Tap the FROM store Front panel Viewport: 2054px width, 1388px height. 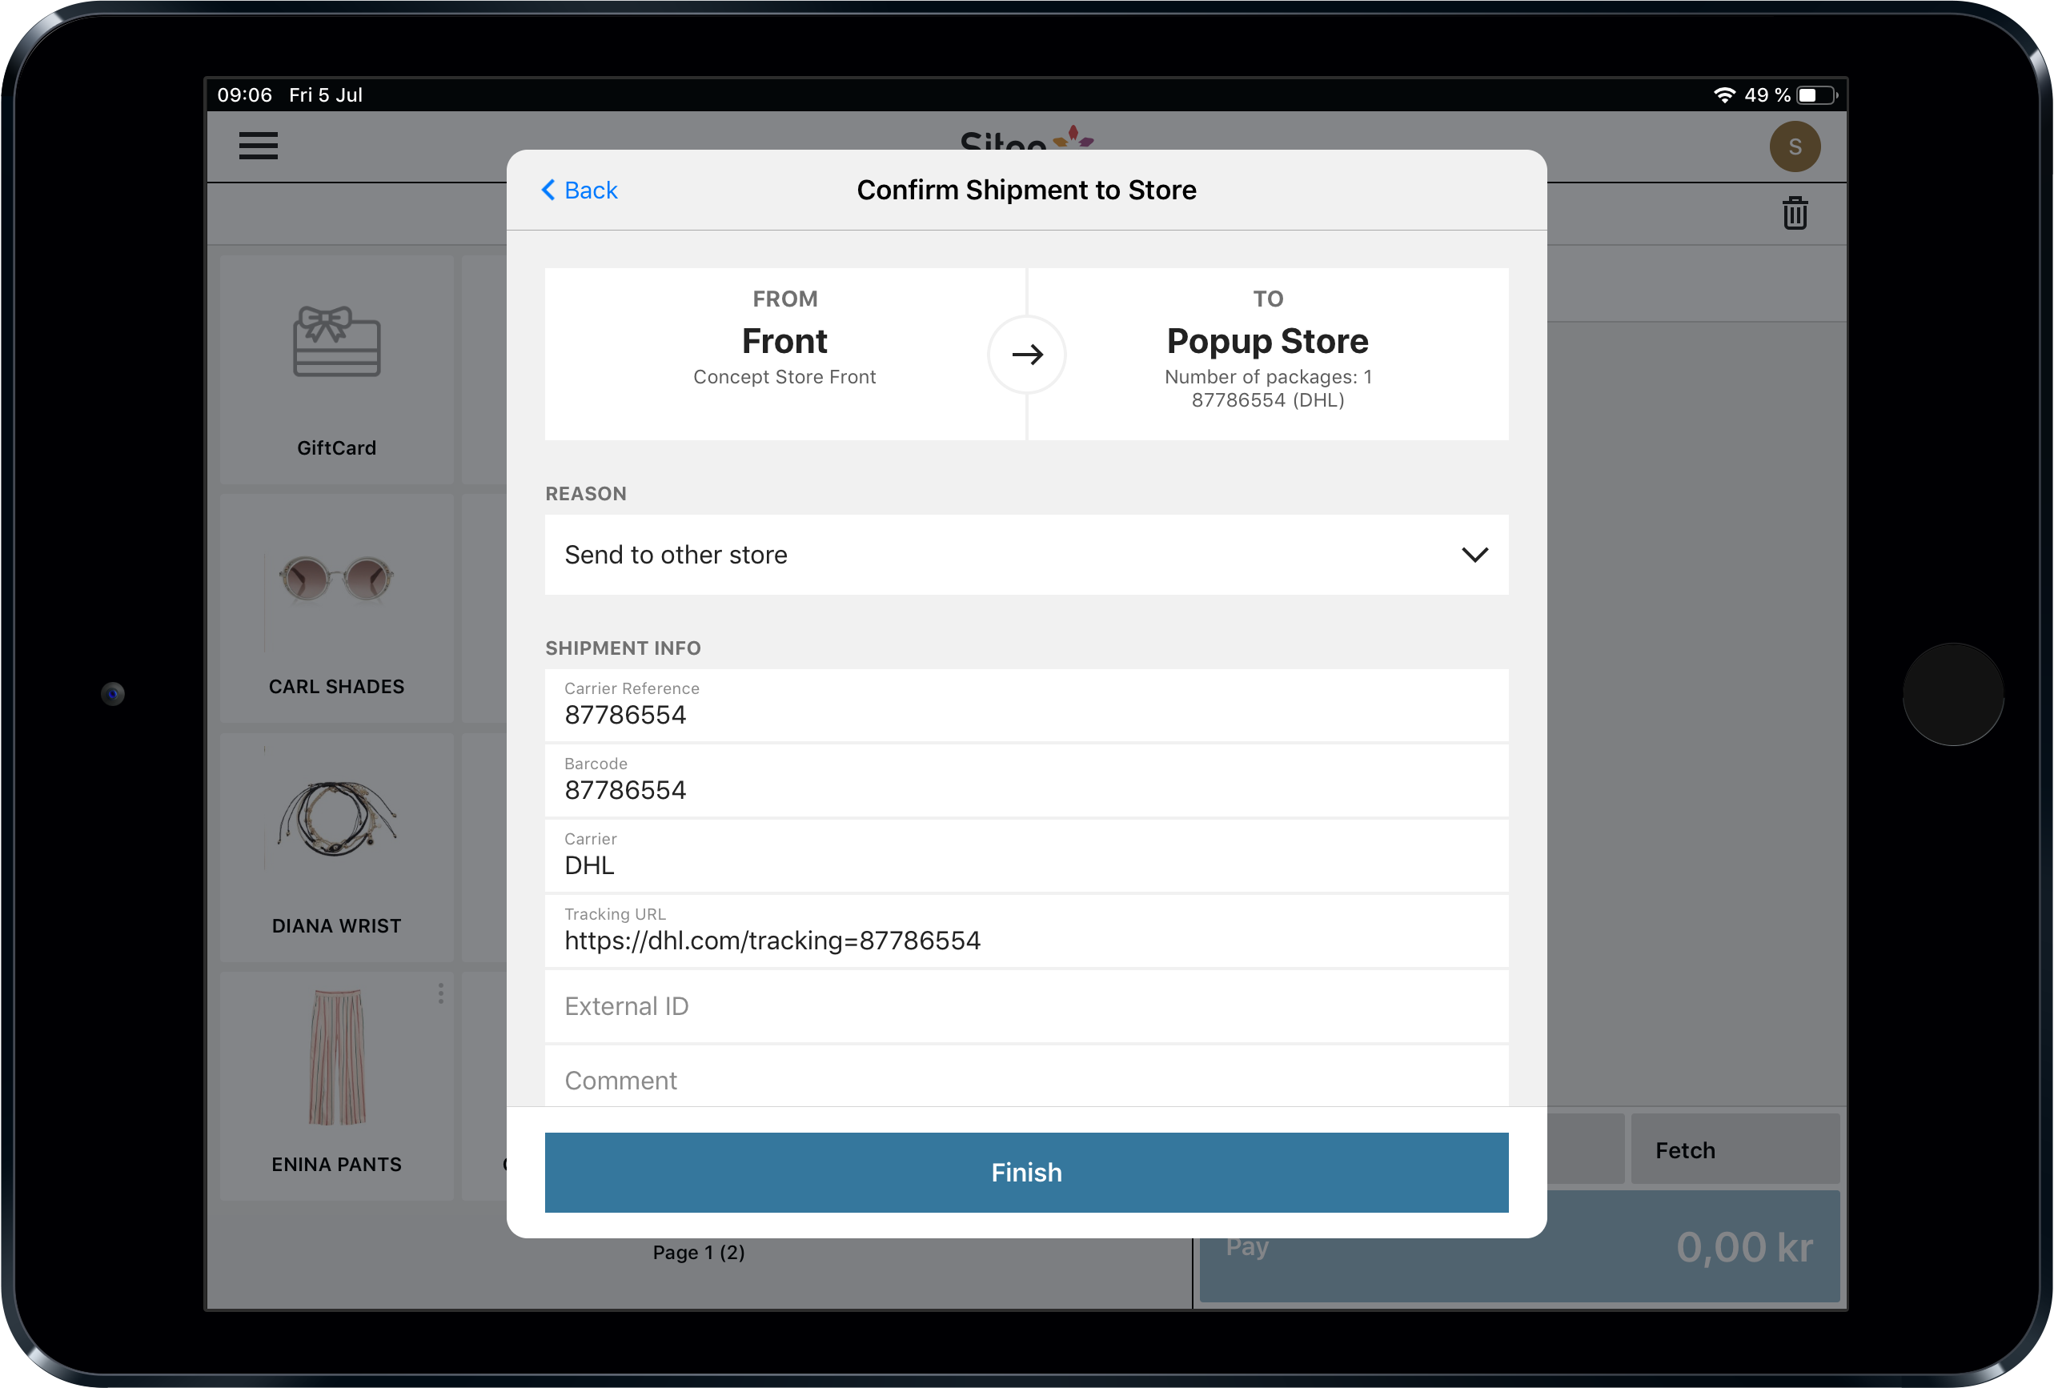tap(784, 354)
